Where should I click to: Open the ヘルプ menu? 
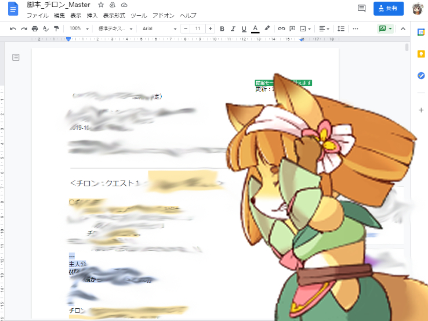(188, 16)
